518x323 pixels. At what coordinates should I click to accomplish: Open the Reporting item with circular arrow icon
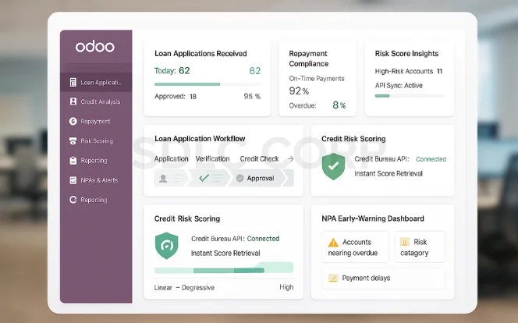[94, 200]
